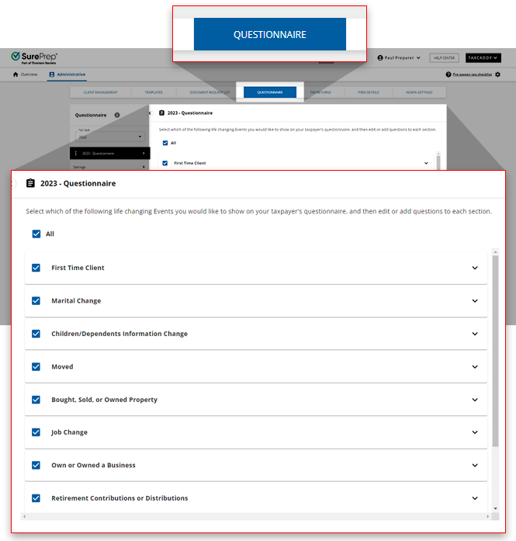Click the clipboard icon in the small background panel header
The height and width of the screenshot is (541, 516).
(161, 113)
